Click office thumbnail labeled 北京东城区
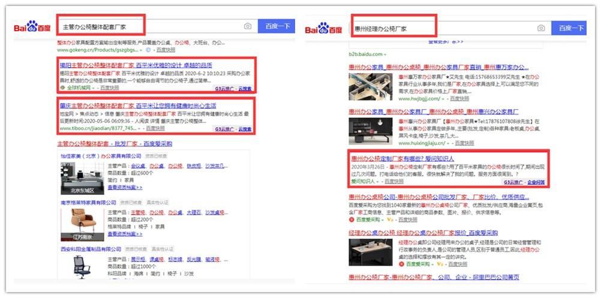601x298 pixels. pyautogui.click(x=82, y=179)
